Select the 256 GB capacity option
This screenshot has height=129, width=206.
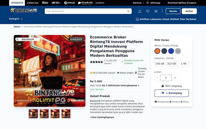tap(160, 64)
